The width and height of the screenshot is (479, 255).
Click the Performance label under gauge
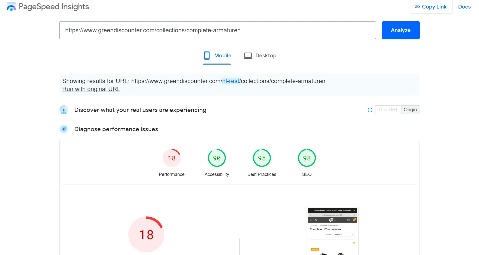pyautogui.click(x=172, y=174)
